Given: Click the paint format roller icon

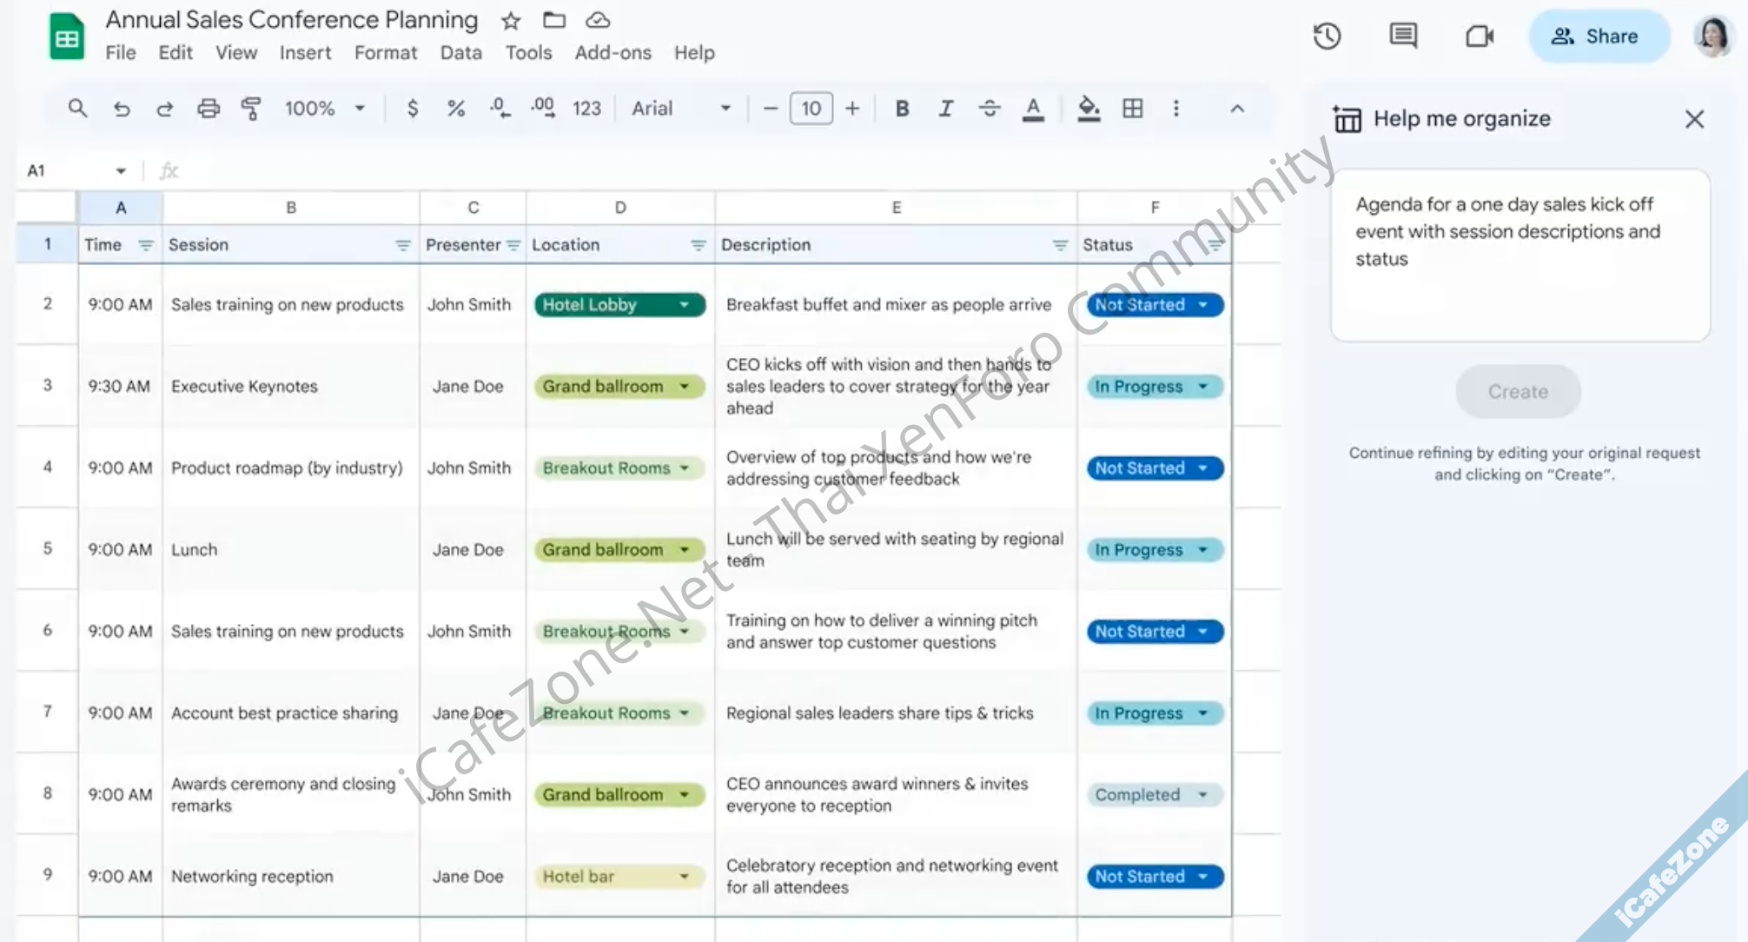Looking at the screenshot, I should click(x=251, y=109).
